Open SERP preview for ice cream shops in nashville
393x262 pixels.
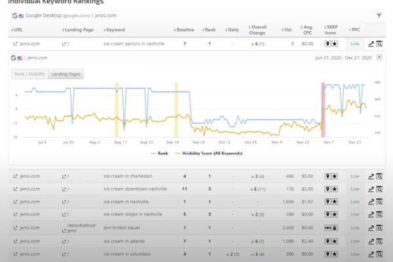point(379,215)
